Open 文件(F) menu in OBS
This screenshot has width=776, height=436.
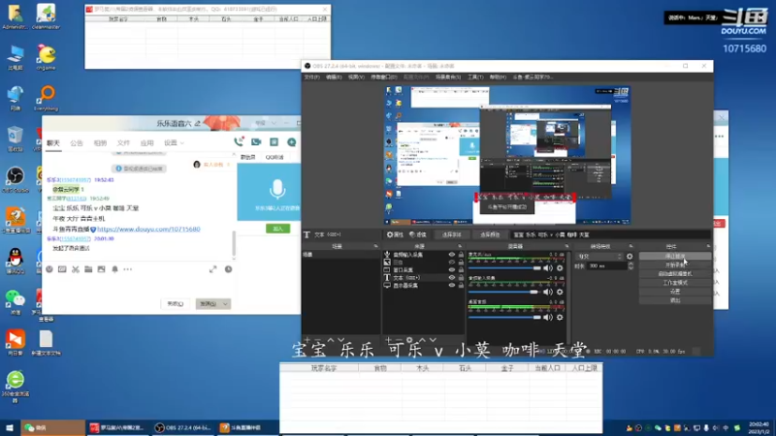(311, 78)
